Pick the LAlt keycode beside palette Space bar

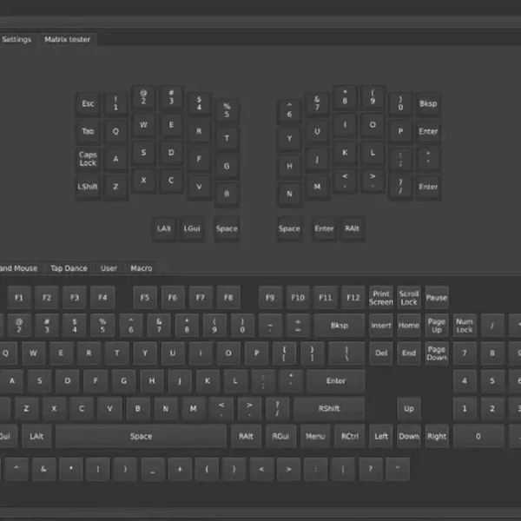tap(36, 436)
